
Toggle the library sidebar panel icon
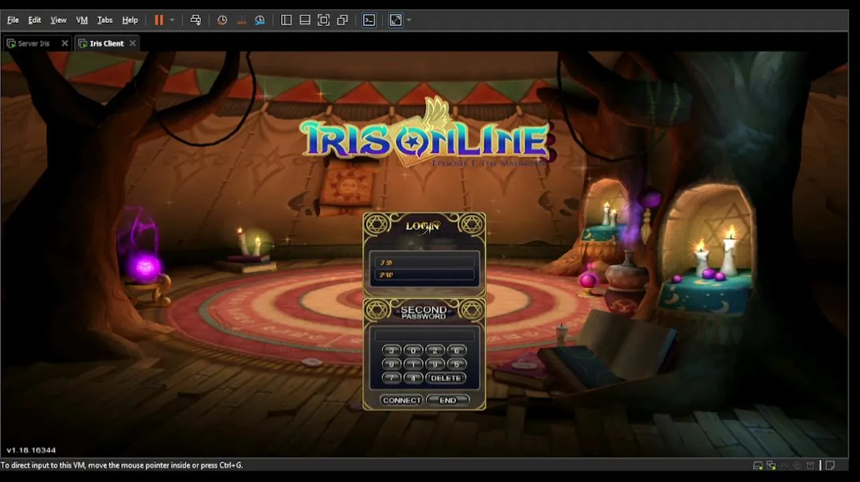(x=286, y=20)
